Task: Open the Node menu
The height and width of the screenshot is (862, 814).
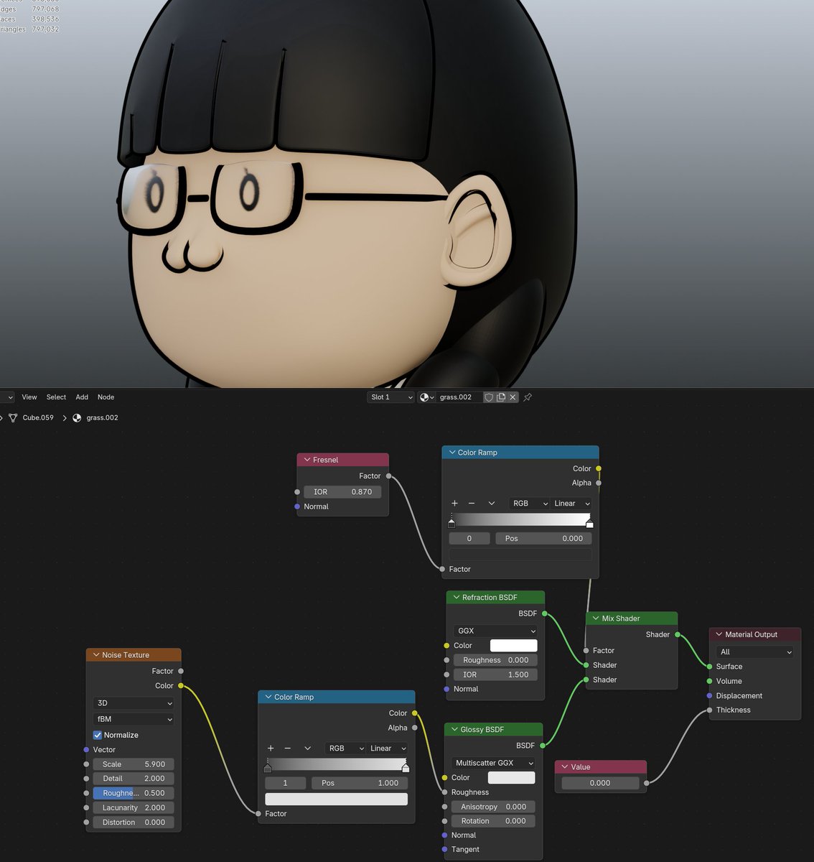Action: [106, 397]
